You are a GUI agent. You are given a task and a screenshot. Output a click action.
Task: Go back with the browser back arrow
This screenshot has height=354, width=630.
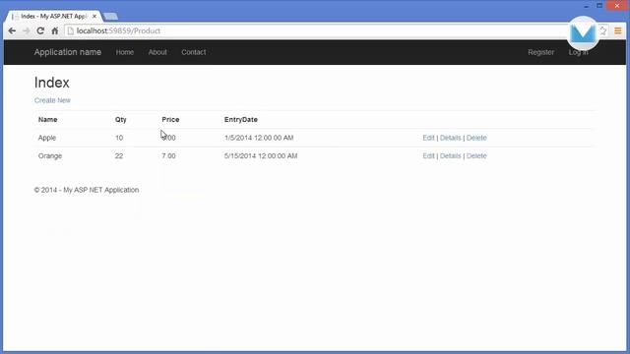point(12,30)
